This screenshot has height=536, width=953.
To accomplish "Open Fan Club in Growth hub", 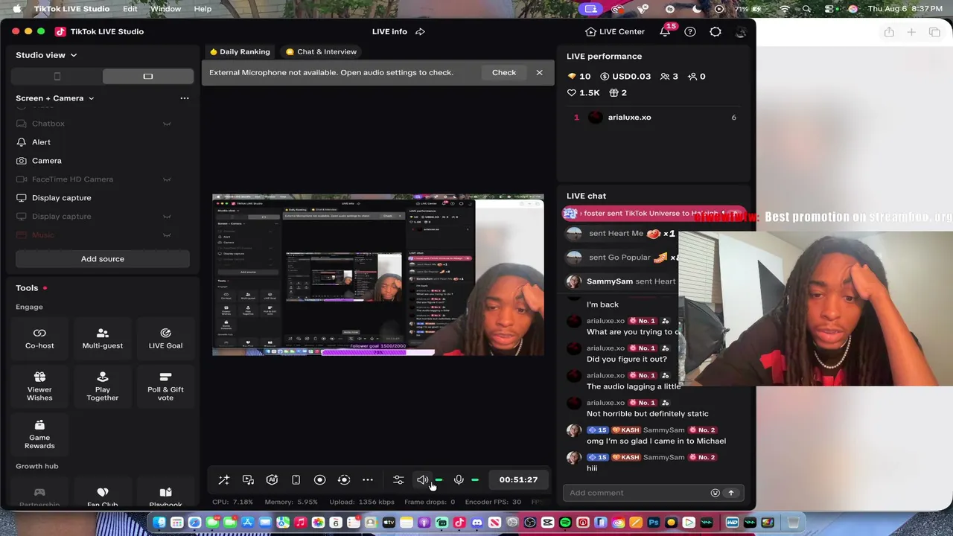I will click(103, 497).
